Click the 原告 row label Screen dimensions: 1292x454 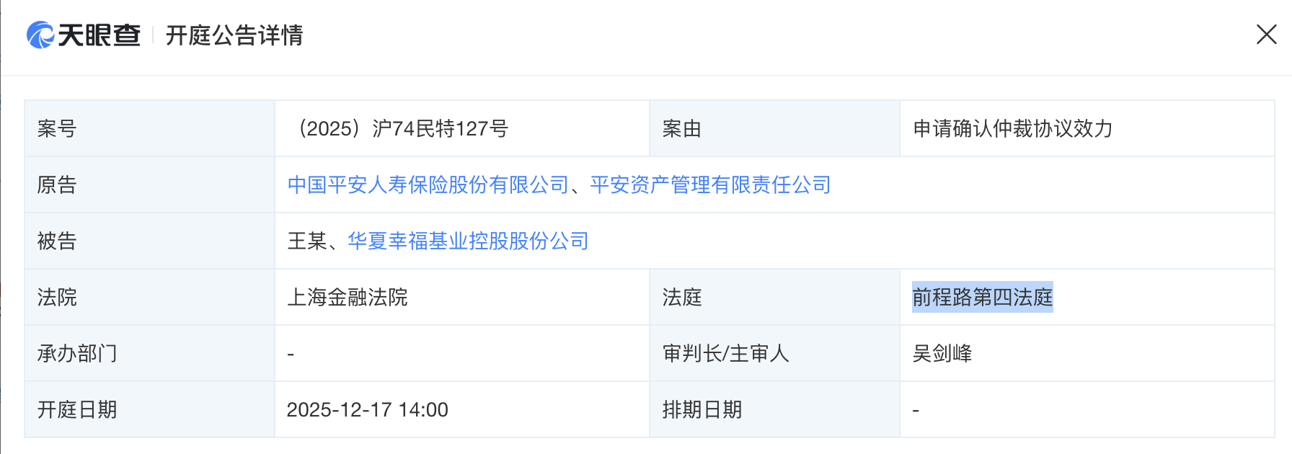(x=57, y=185)
